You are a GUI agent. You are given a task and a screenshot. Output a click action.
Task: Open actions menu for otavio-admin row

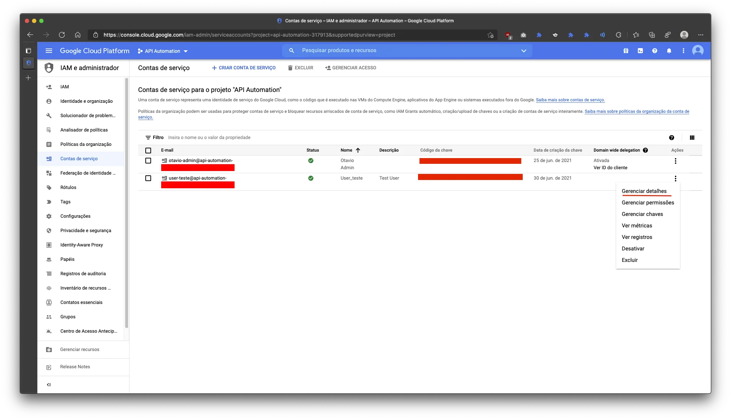pos(675,161)
